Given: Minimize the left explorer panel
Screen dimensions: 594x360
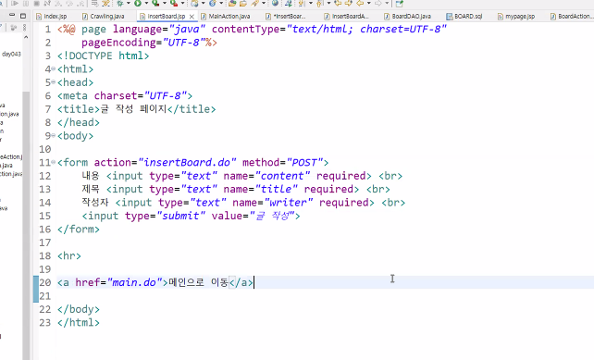Looking at the screenshot, I should coord(12,16).
